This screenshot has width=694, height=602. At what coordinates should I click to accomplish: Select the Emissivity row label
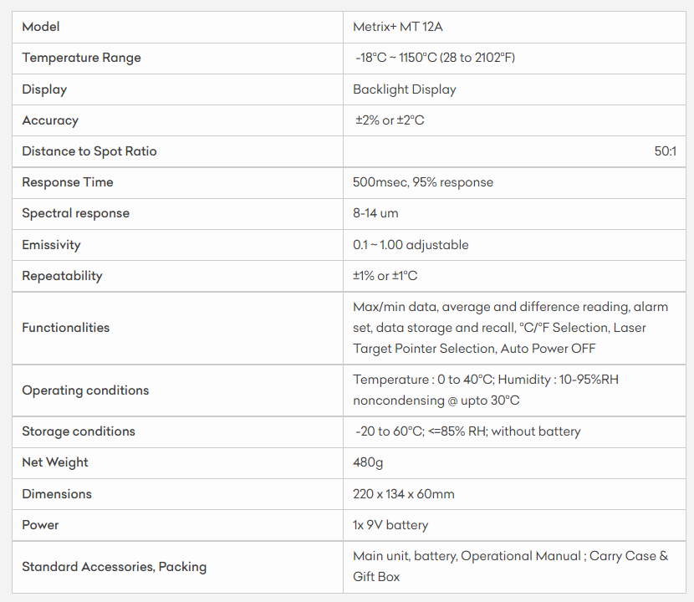(51, 245)
